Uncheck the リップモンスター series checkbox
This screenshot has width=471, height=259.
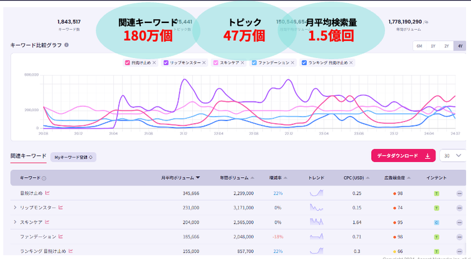(x=166, y=63)
